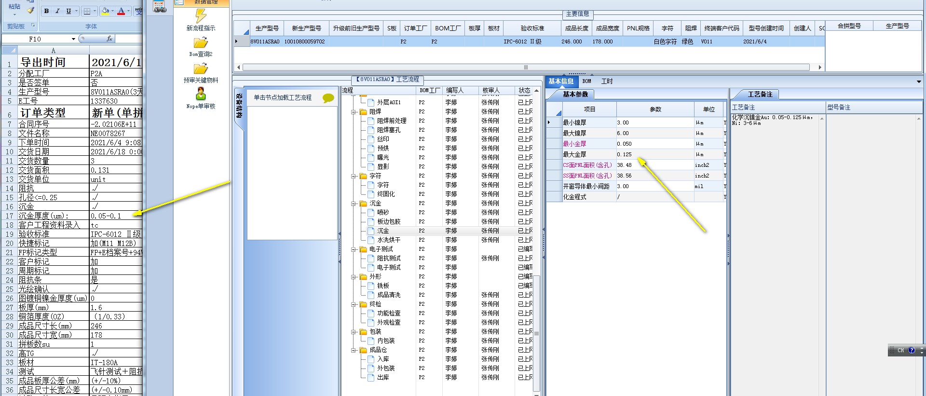The height and width of the screenshot is (396, 926).
Task: Open borders dropdown arrow
Action: point(95,11)
